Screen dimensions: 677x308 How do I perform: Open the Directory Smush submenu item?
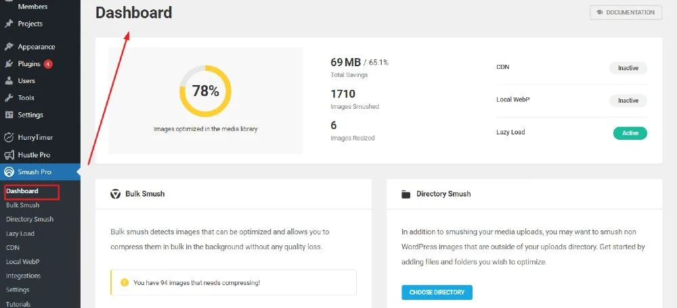[x=30, y=219]
